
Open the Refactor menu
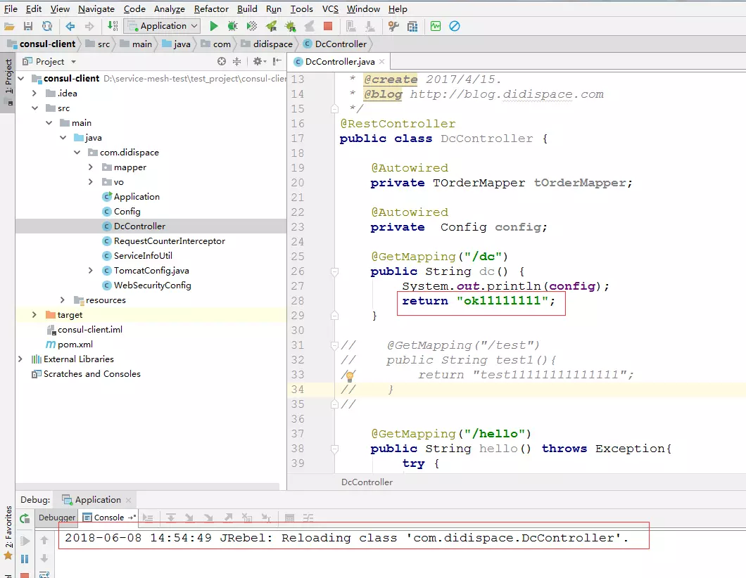pos(211,9)
